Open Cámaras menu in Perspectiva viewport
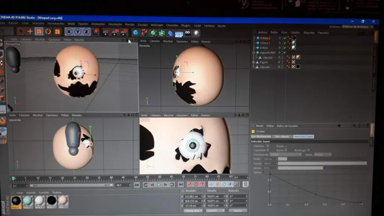 (26, 39)
